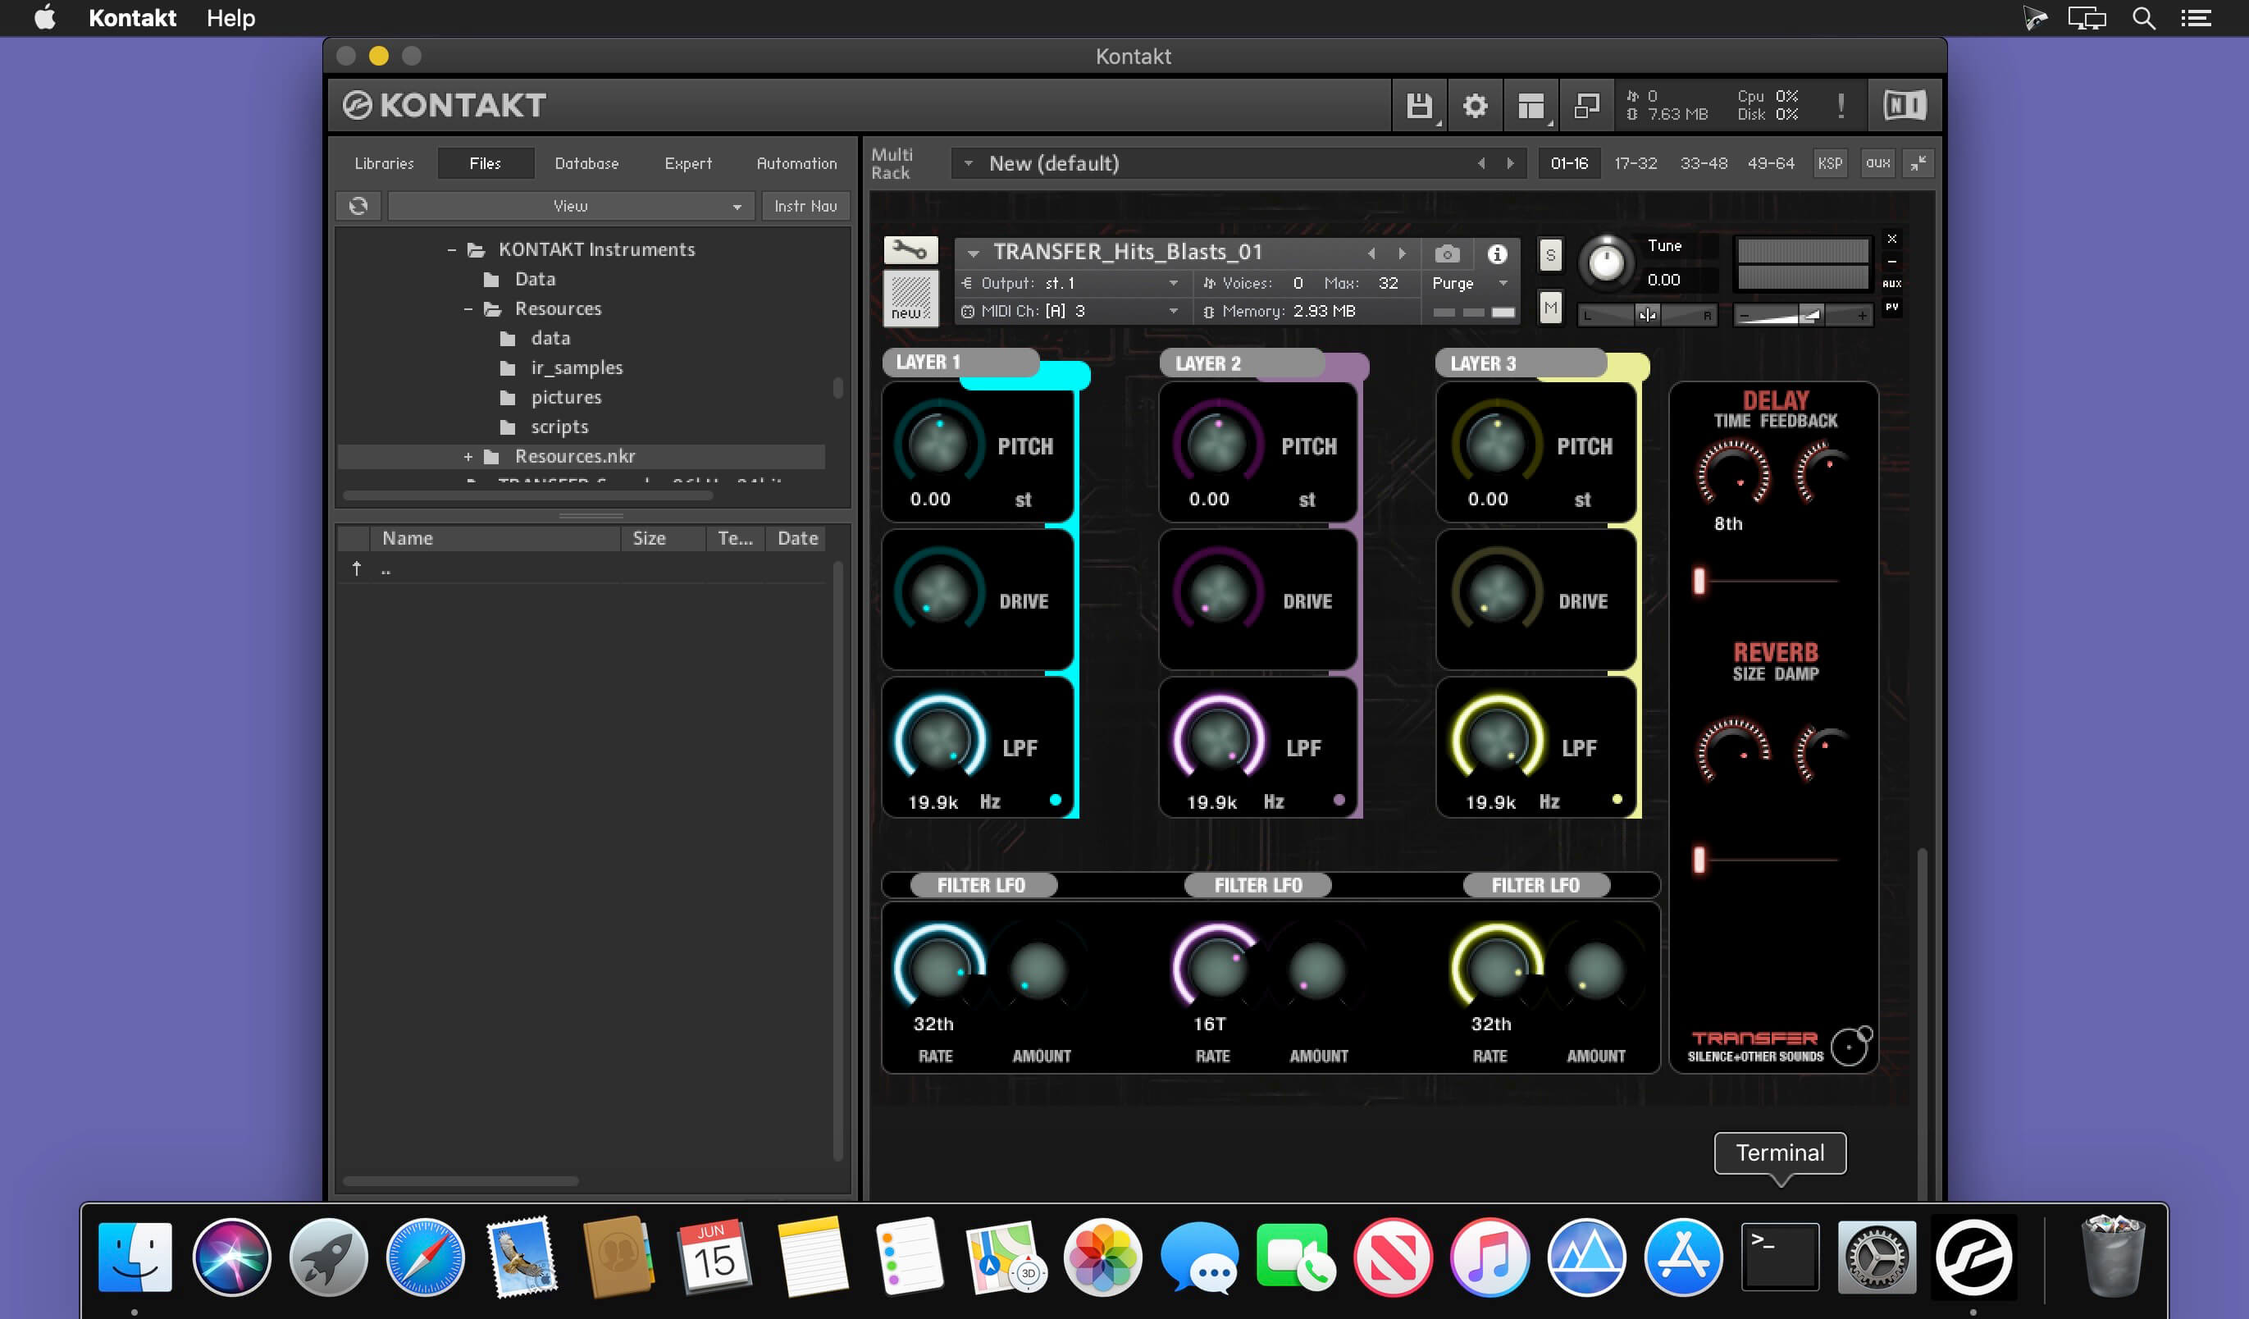Image resolution: width=2249 pixels, height=1319 pixels.
Task: Click the minimized view icon in Kontakt header
Action: 1587,105
